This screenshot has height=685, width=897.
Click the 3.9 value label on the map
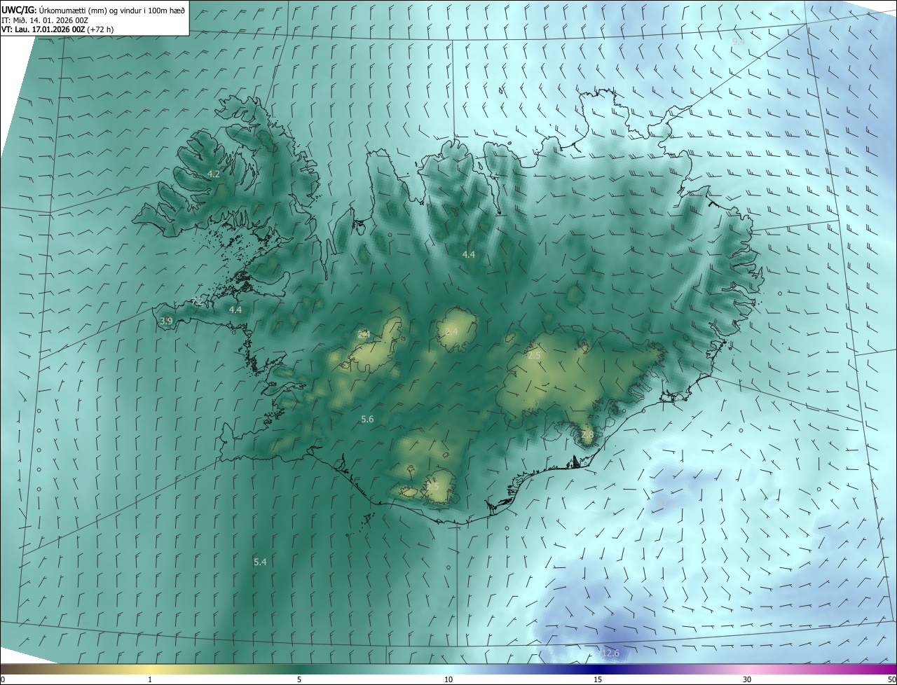[x=166, y=321]
